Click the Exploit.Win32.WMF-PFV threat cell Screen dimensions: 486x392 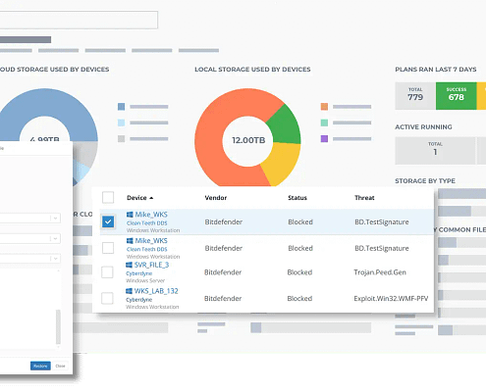point(391,298)
